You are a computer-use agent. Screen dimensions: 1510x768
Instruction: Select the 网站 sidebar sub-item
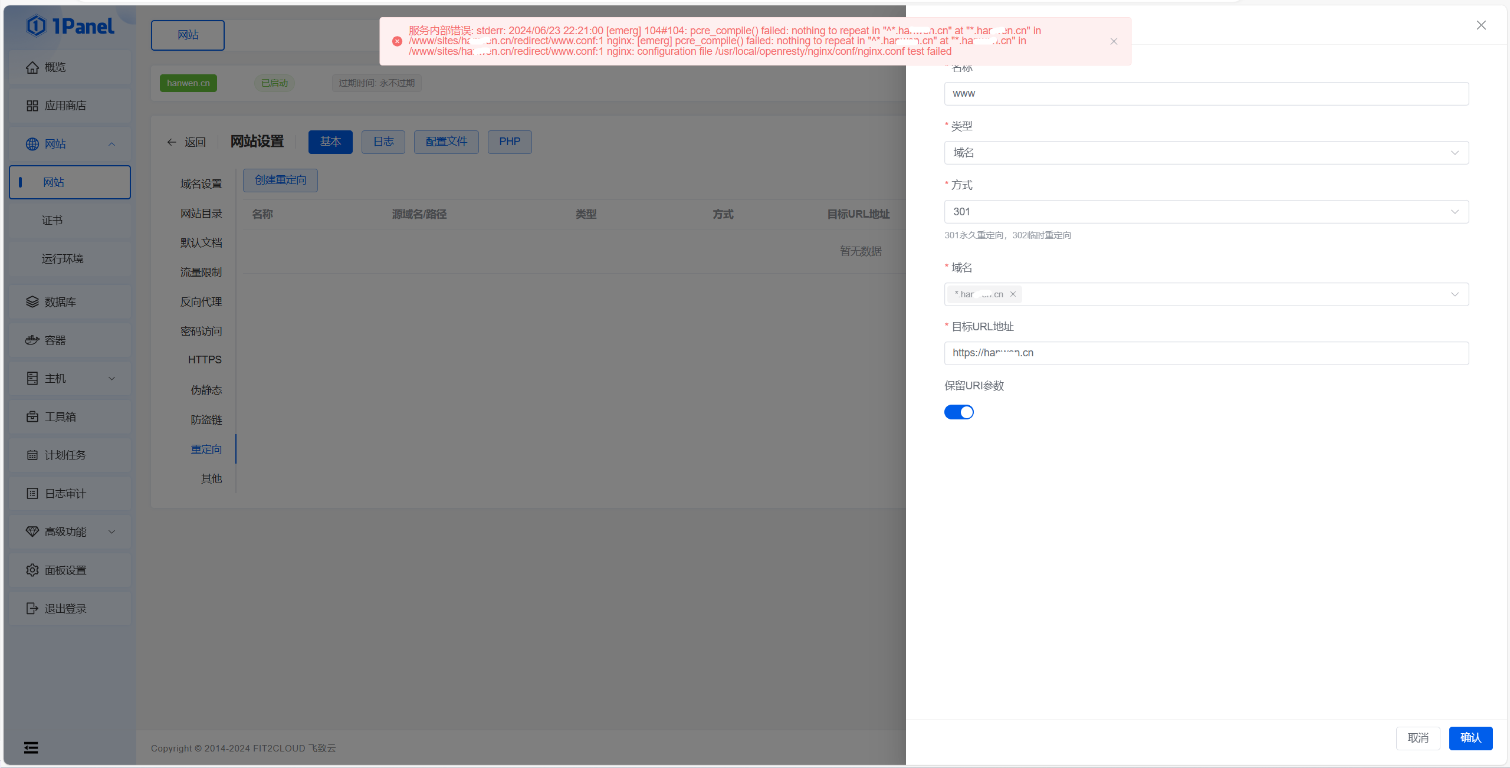pos(70,182)
